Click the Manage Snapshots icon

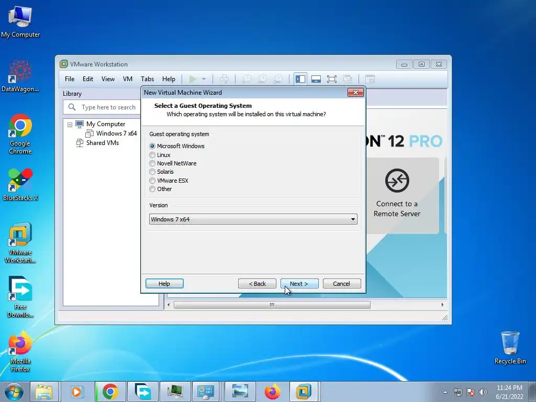(278, 79)
